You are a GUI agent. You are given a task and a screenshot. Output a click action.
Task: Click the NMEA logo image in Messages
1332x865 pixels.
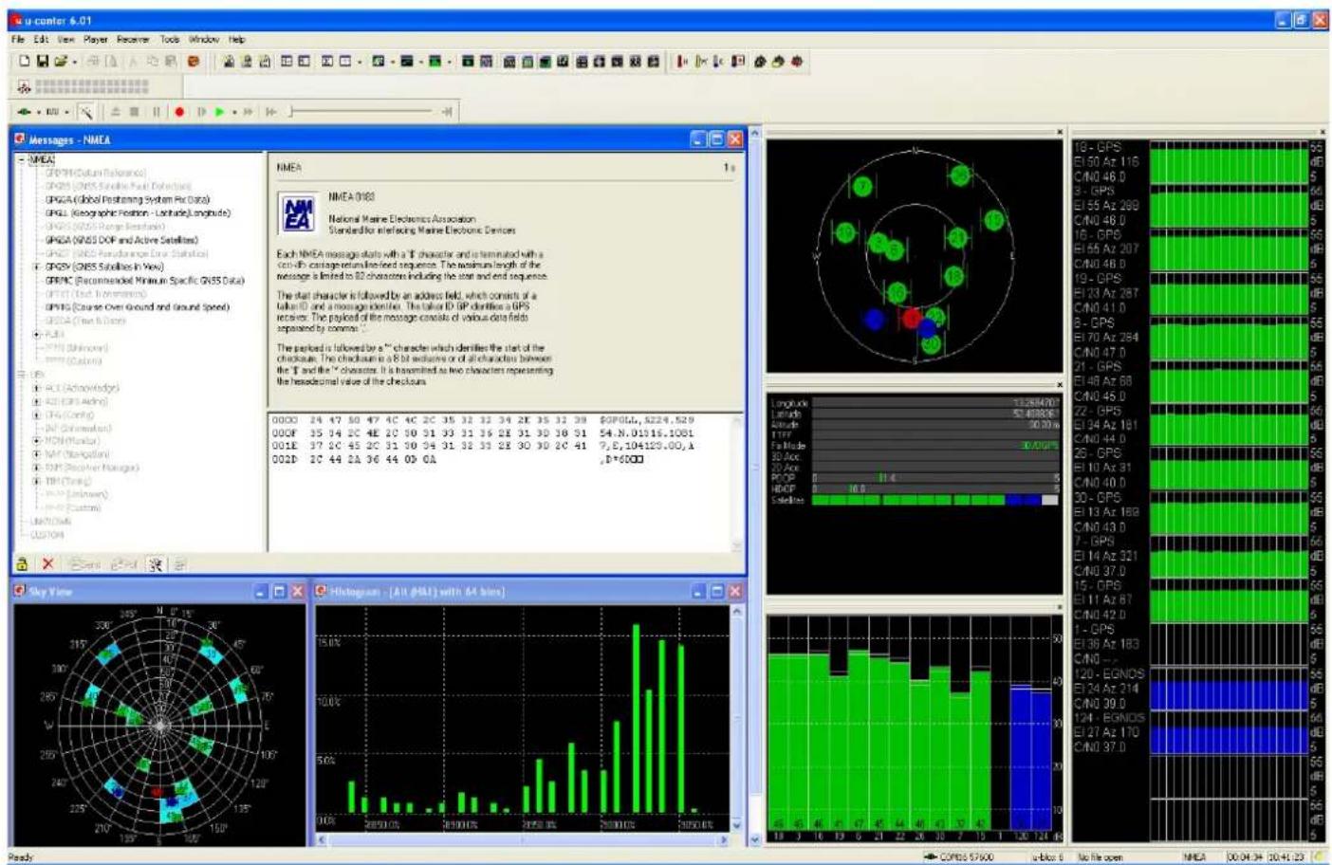click(x=300, y=212)
